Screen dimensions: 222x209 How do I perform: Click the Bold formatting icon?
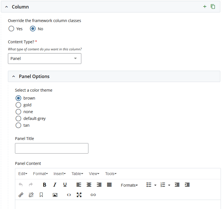(x=44, y=185)
